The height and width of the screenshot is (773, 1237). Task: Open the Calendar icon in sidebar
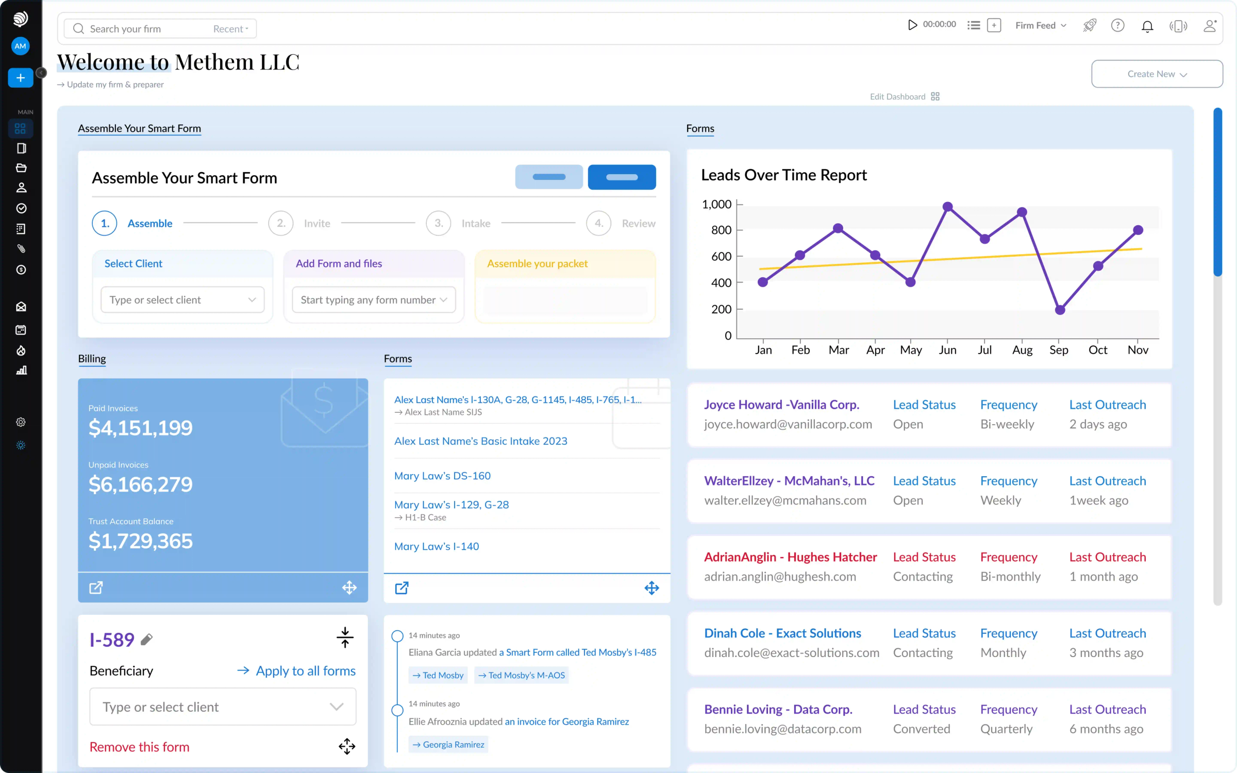[21, 330]
